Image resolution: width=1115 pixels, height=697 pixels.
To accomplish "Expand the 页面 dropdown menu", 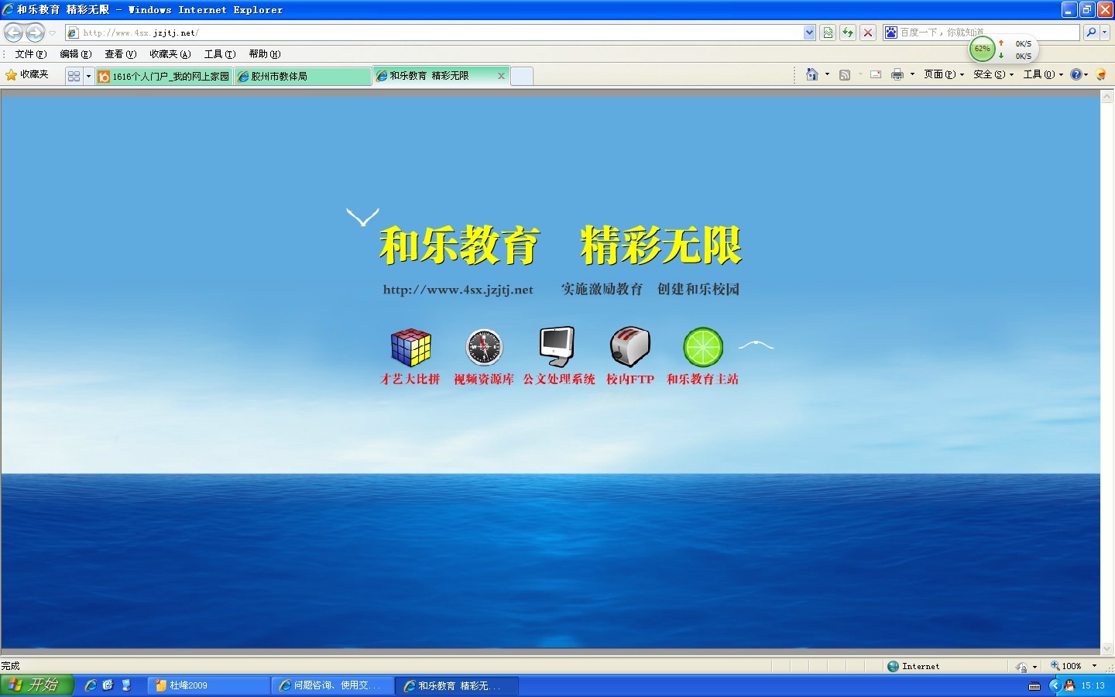I will tap(943, 74).
